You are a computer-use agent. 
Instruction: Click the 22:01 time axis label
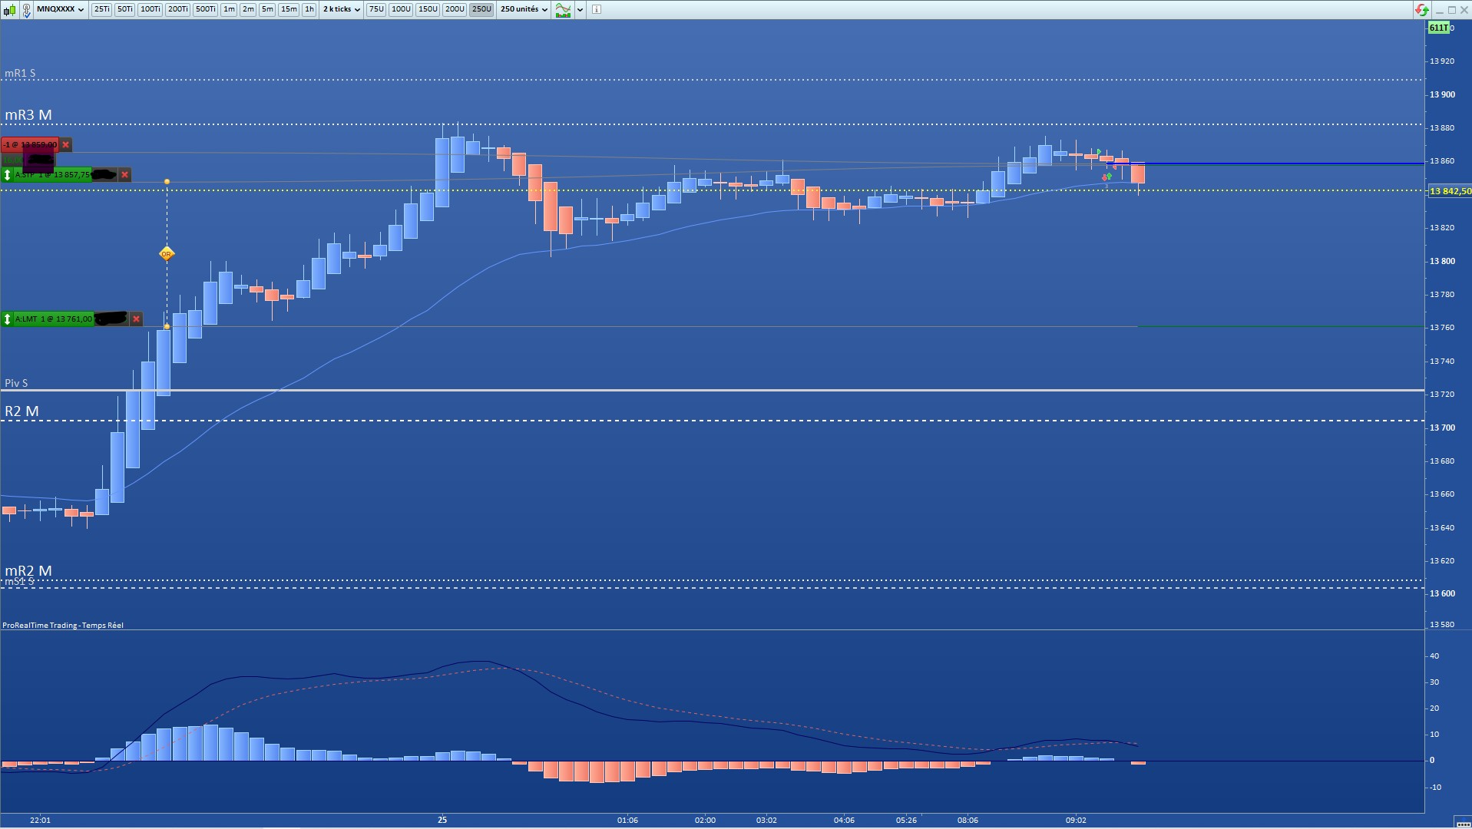[40, 820]
